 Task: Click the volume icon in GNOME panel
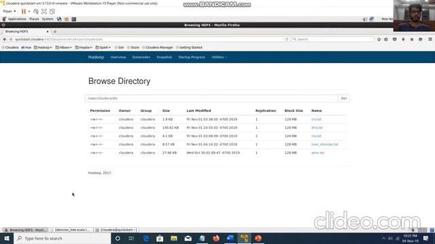[365, 19]
